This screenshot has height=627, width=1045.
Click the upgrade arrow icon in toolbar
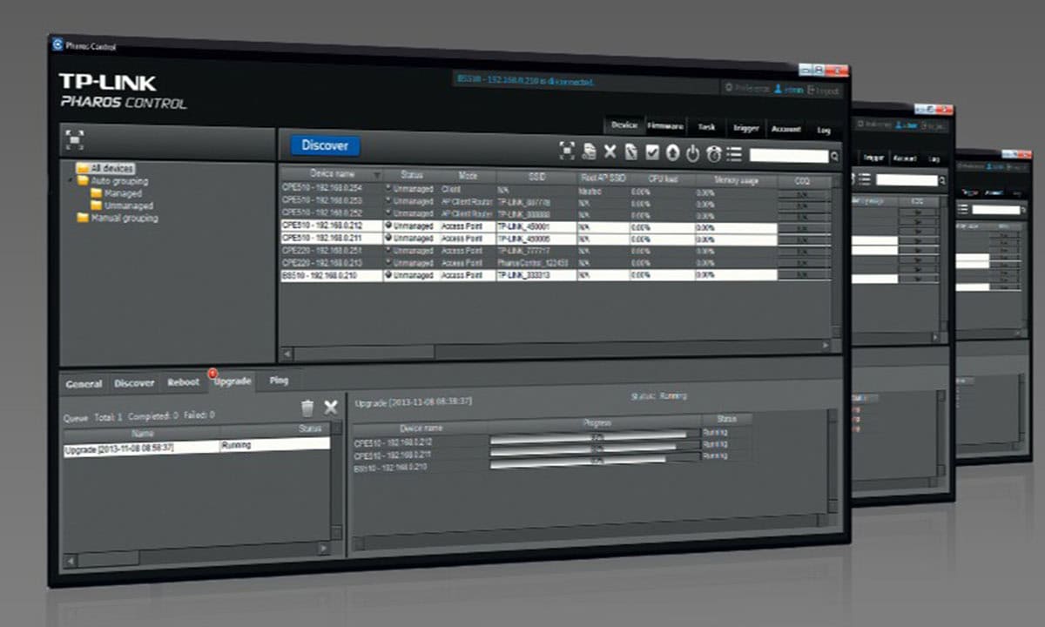point(672,153)
